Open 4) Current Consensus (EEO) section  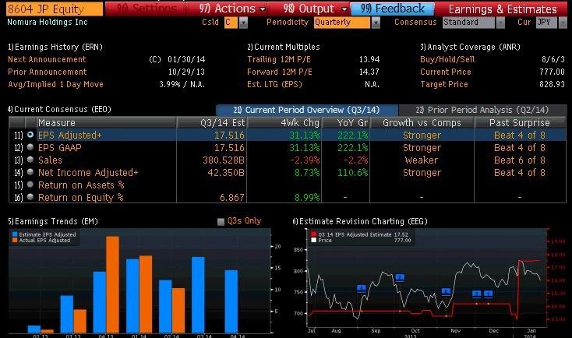coord(59,109)
